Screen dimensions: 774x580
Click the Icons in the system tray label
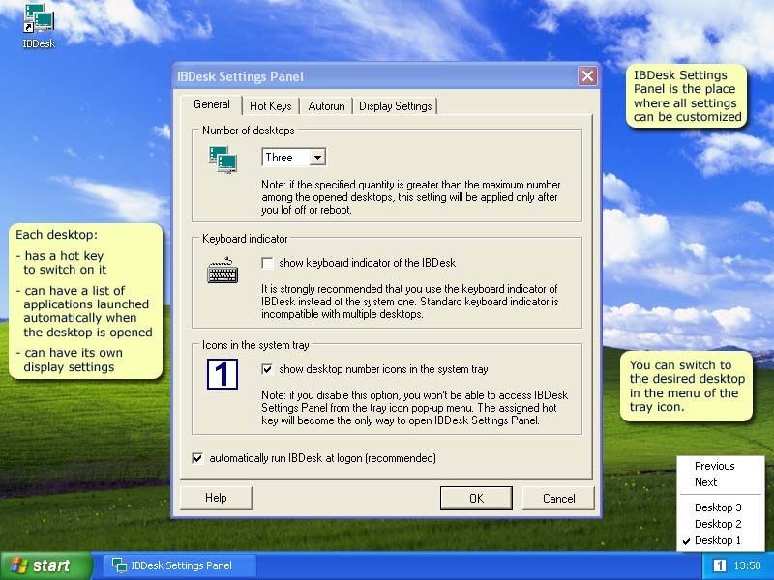pos(255,345)
